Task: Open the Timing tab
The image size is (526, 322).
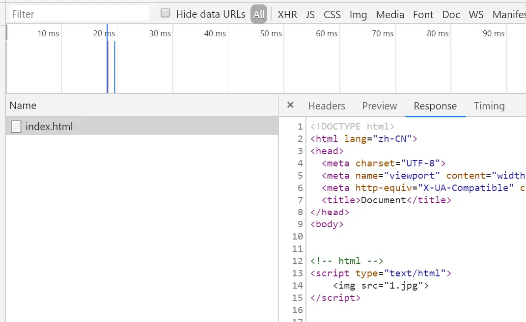Action: pos(489,106)
